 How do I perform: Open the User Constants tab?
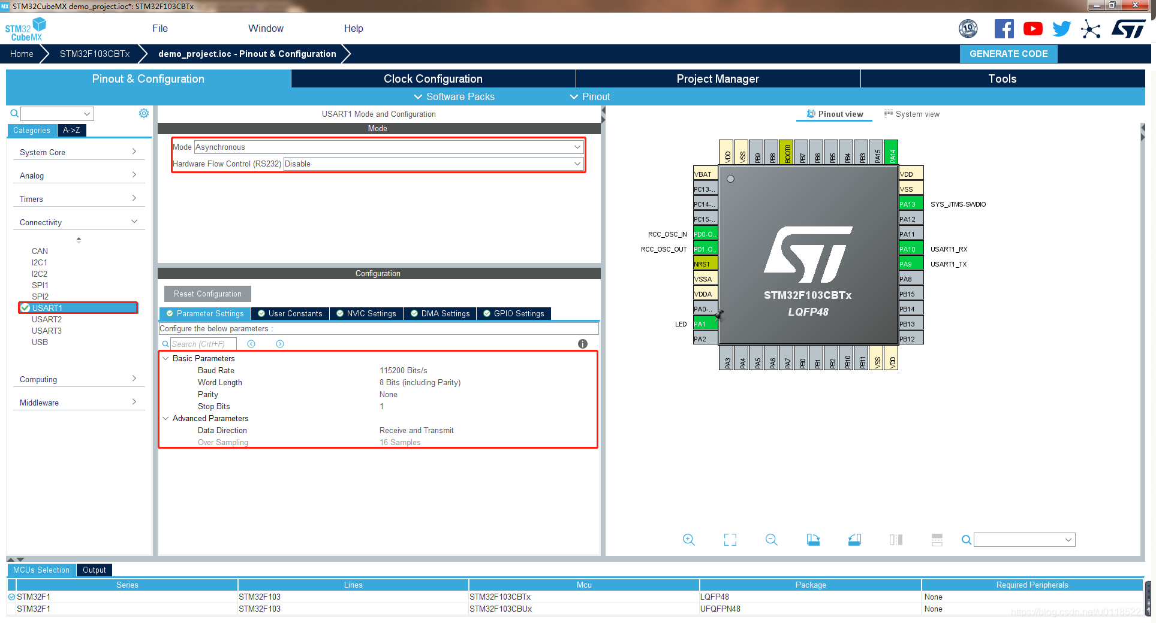(290, 313)
